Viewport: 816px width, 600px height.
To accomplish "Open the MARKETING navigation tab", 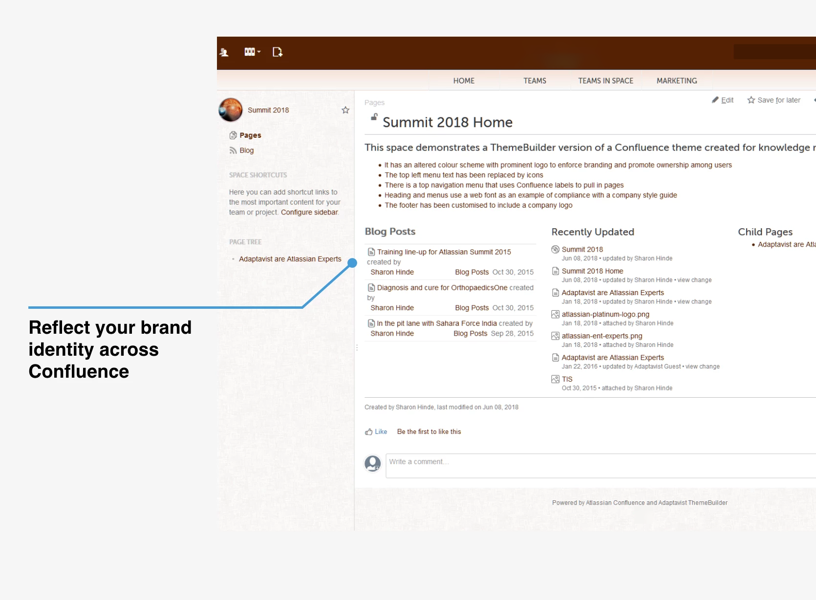I will 677,81.
